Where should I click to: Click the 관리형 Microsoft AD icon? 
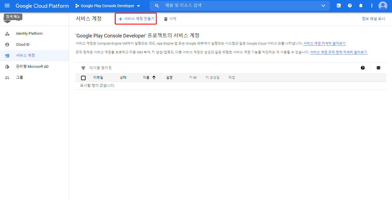pos(7,67)
